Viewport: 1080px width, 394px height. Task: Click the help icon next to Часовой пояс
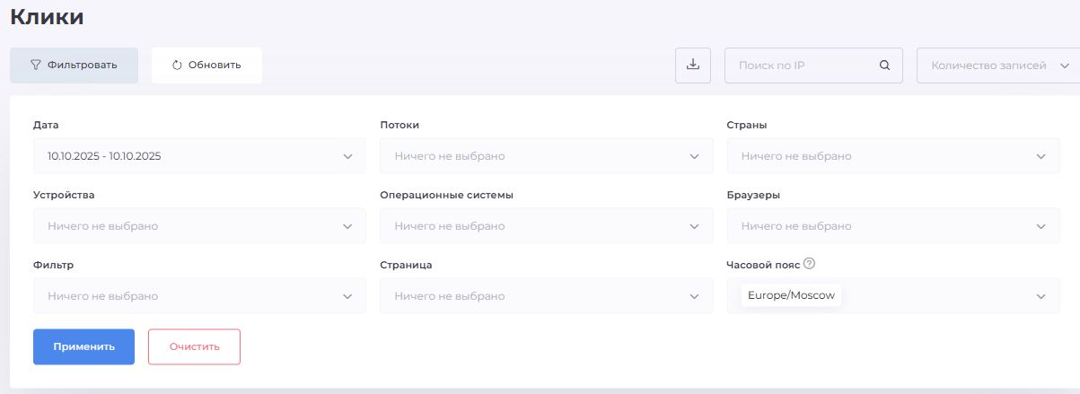(809, 264)
